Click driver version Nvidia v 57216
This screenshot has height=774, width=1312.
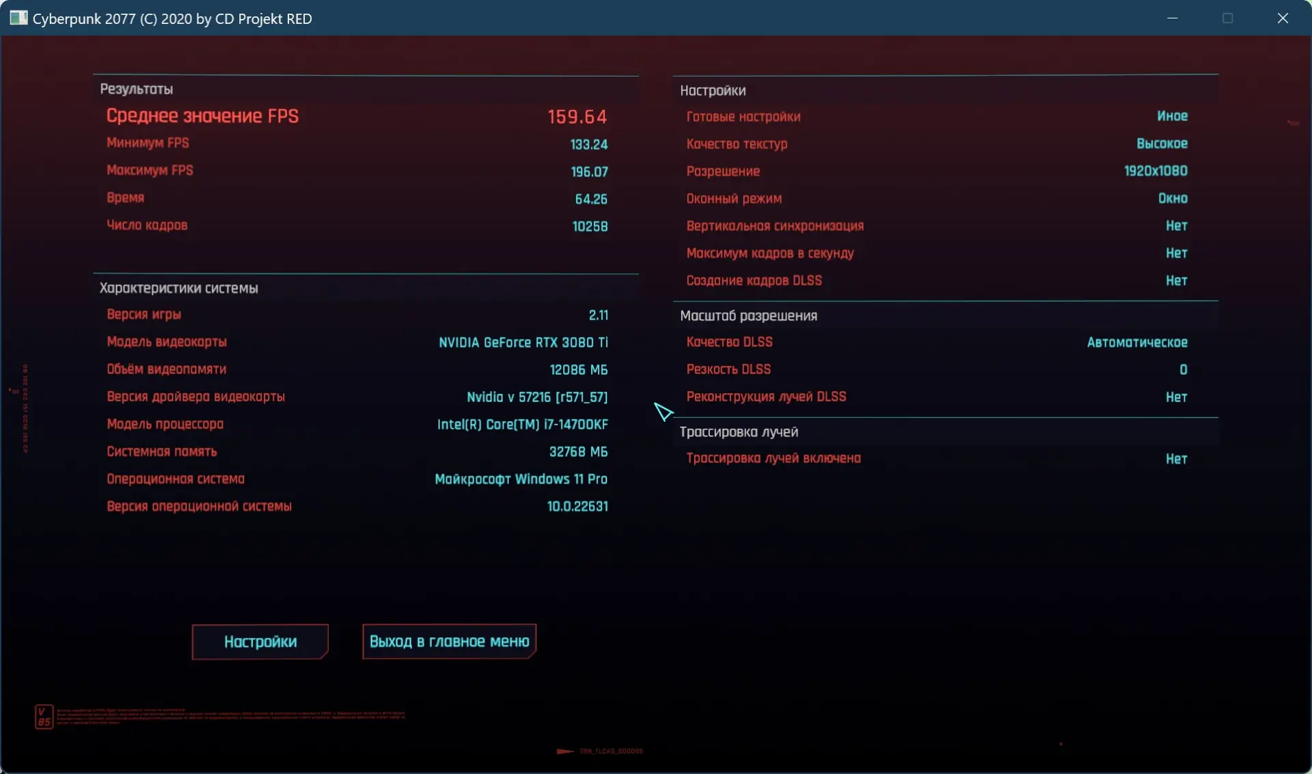tap(537, 397)
